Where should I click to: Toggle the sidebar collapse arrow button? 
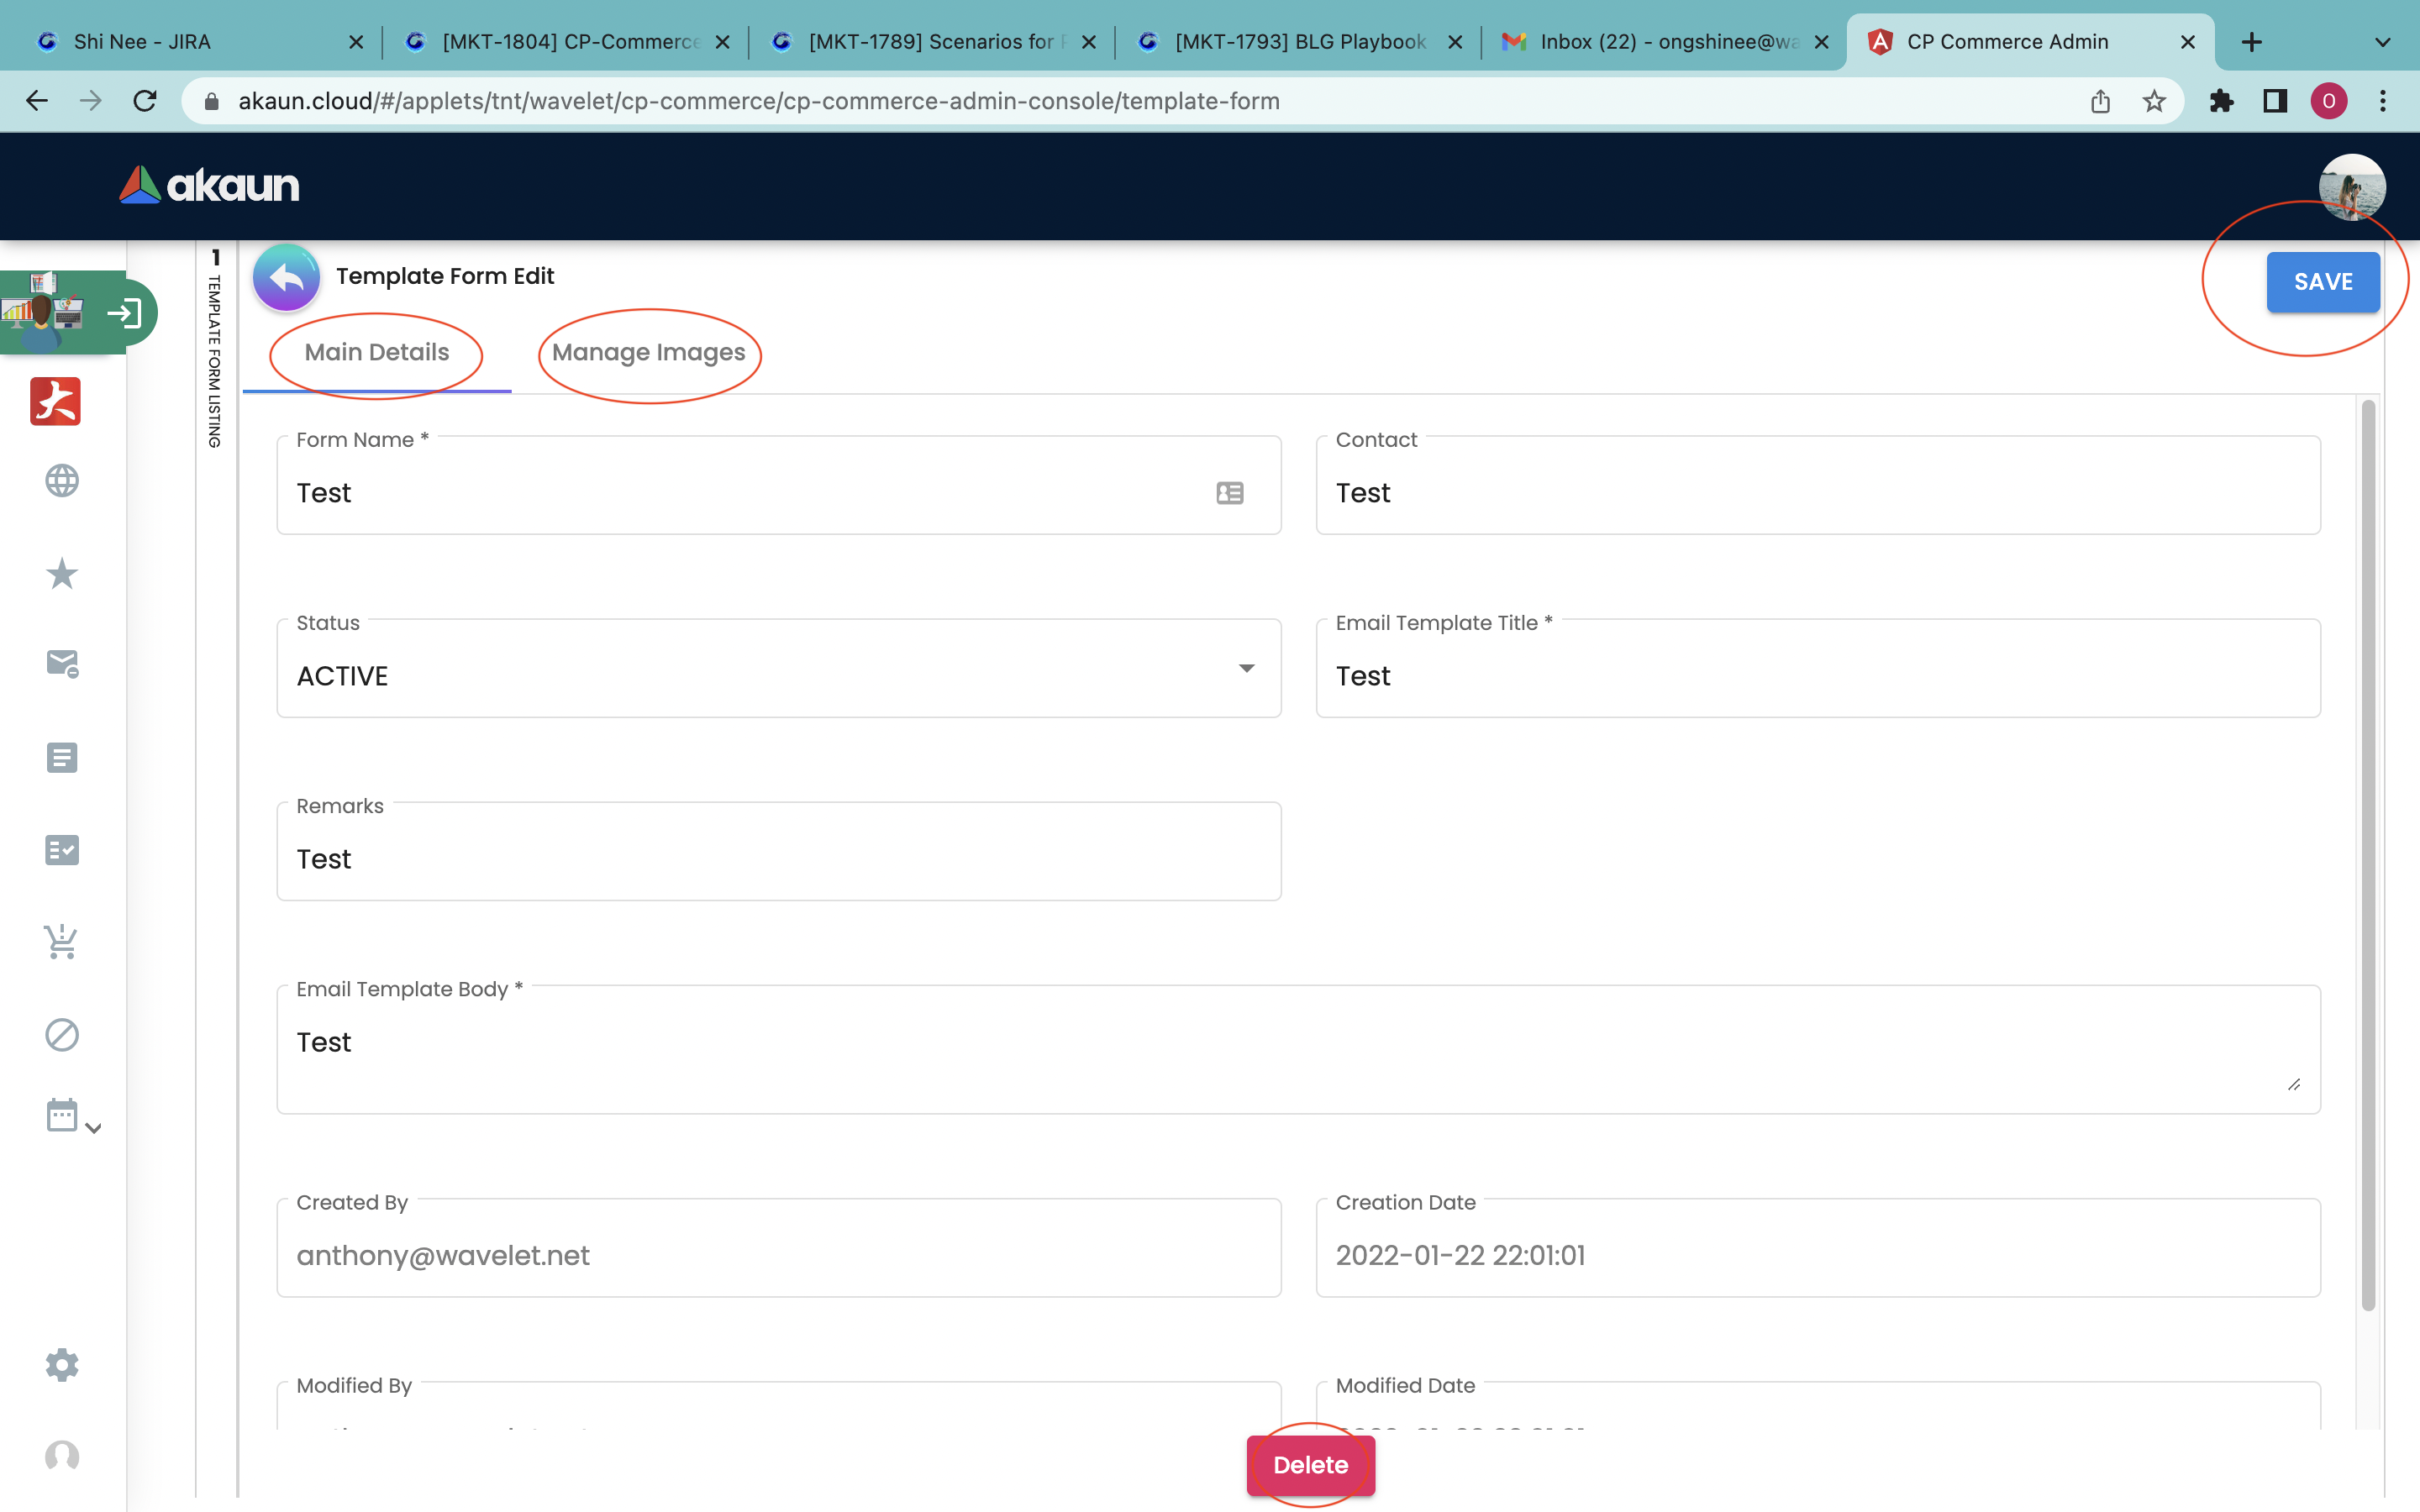coord(125,313)
